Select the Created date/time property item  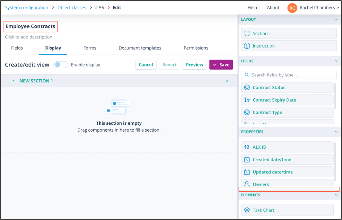pyautogui.click(x=287, y=160)
